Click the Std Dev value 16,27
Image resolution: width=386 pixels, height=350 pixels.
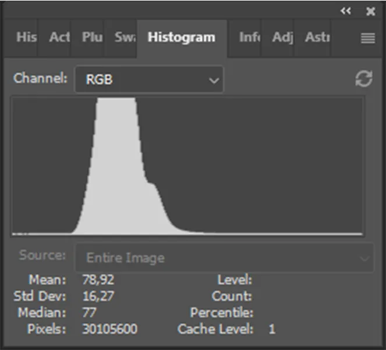(98, 296)
